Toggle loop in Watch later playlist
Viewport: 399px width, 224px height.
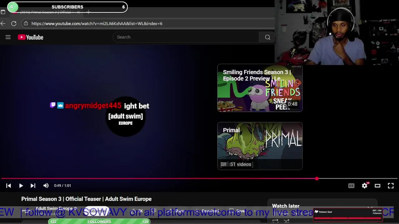coord(275,221)
